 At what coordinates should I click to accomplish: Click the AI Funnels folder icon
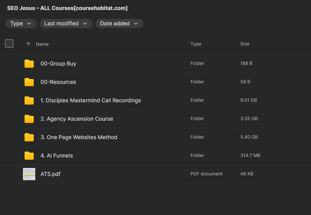point(29,156)
